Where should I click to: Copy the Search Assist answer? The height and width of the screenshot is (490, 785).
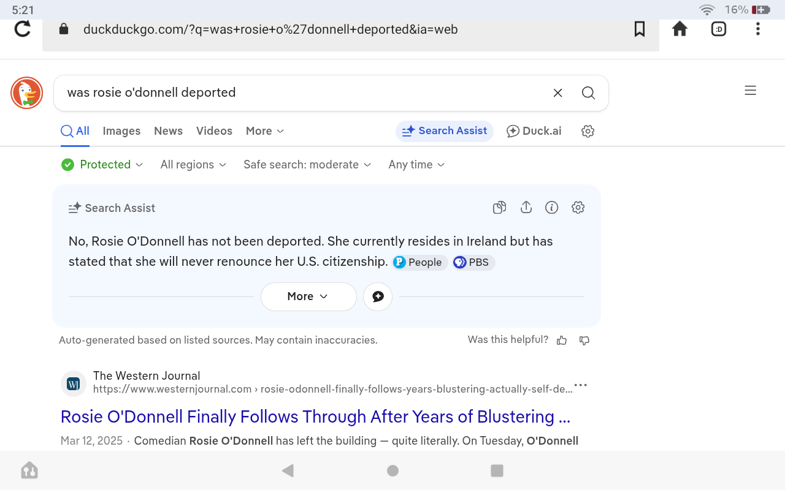tap(499, 208)
